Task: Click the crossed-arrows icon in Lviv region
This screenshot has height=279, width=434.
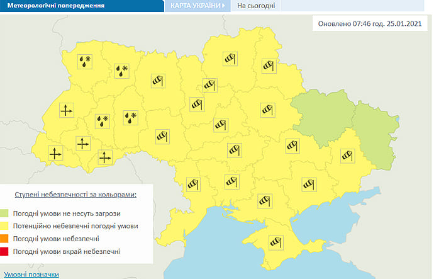Action: (65, 110)
